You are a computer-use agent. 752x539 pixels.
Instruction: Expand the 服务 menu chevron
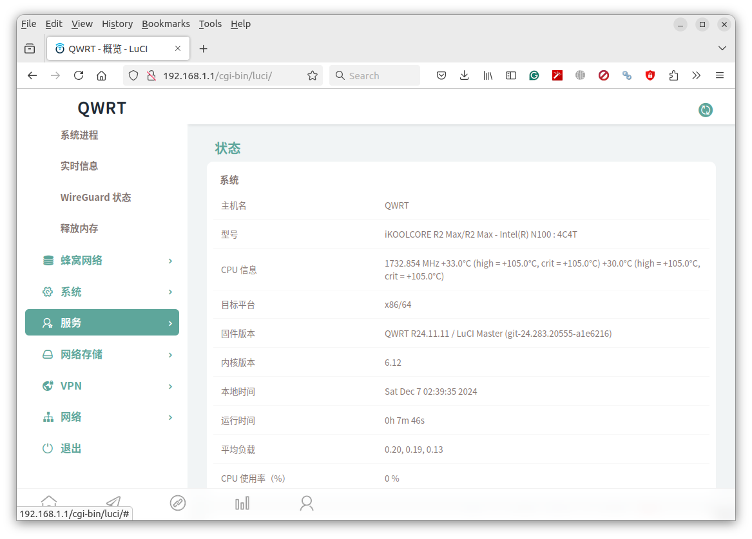[170, 323]
